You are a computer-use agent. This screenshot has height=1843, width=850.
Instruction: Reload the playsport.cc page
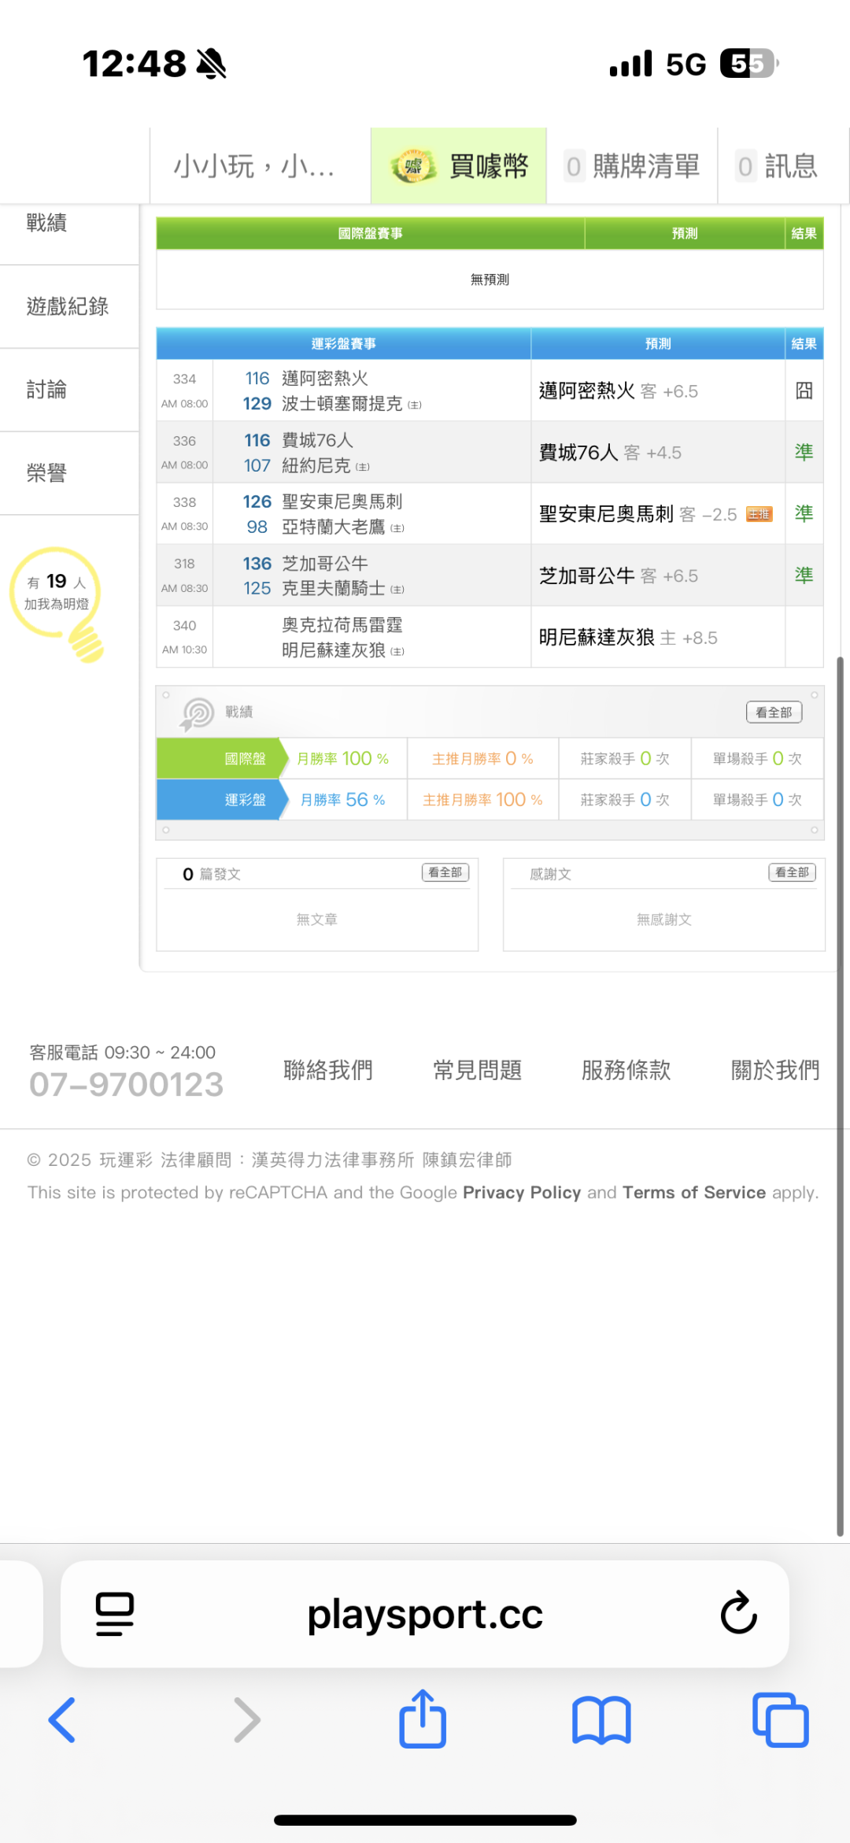738,1613
